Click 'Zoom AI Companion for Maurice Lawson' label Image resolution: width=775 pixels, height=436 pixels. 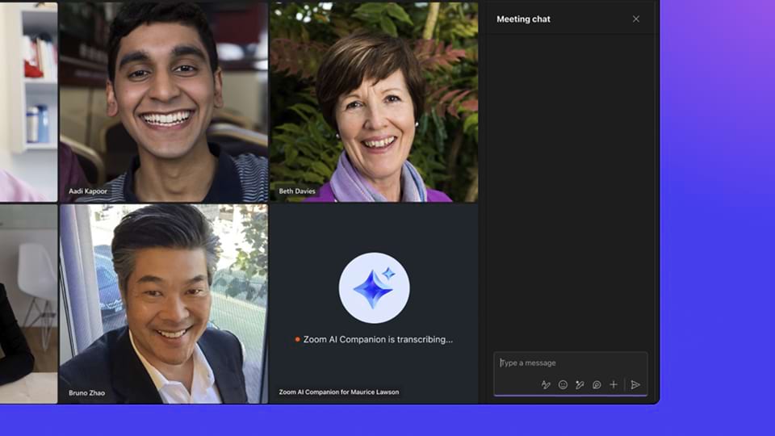(x=339, y=392)
